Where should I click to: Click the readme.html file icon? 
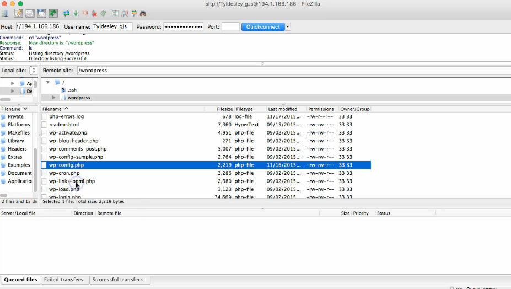click(44, 125)
